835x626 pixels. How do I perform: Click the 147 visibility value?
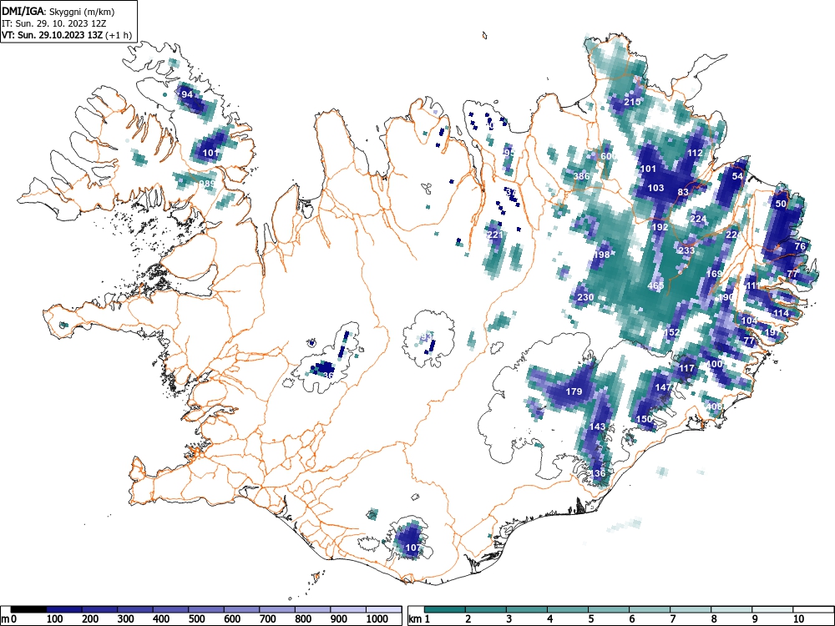(x=663, y=387)
